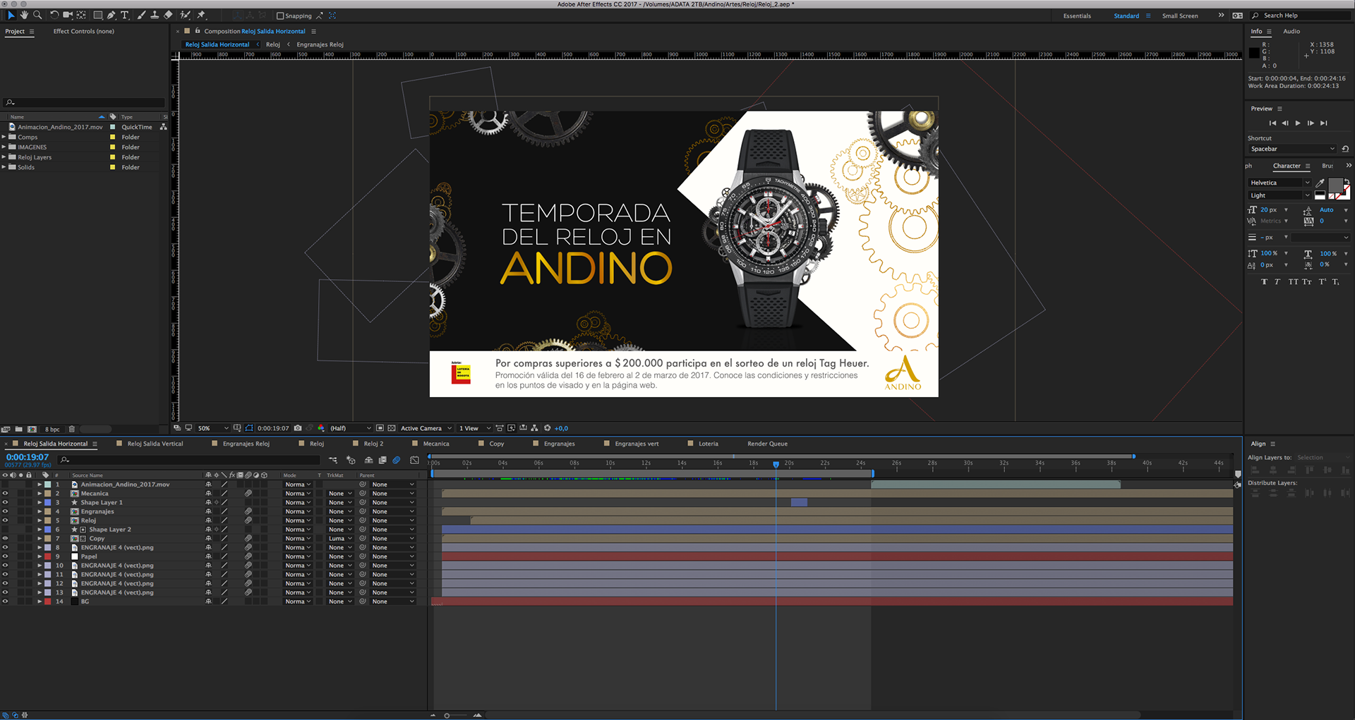The image size is (1355, 720).
Task: Select the Roto Brush tool
Action: [186, 15]
